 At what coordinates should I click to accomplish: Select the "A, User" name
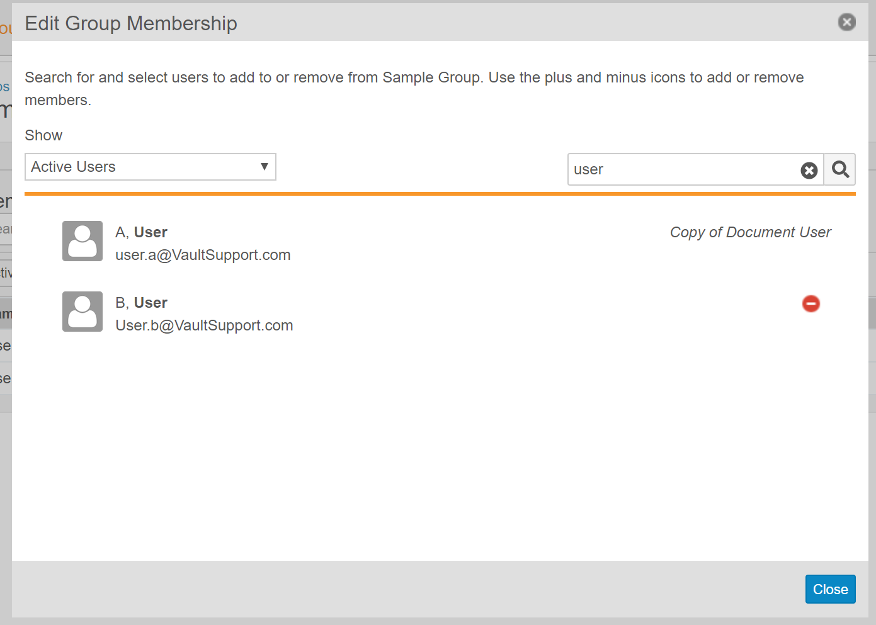pyautogui.click(x=141, y=232)
